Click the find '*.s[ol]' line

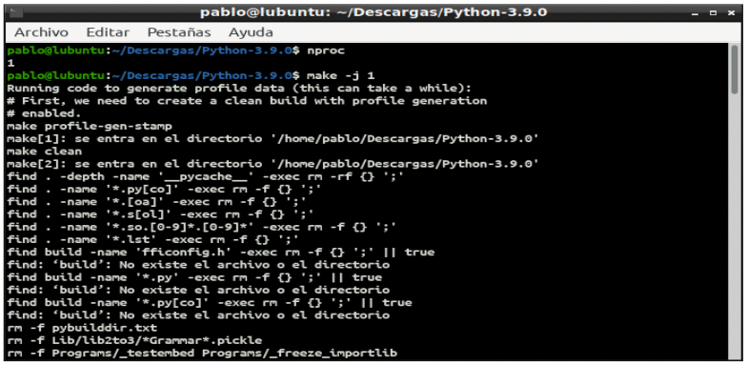coord(160,214)
